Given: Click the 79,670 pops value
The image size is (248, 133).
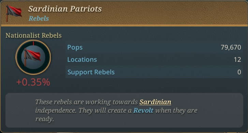Looking at the screenshot, I should coord(231,47).
